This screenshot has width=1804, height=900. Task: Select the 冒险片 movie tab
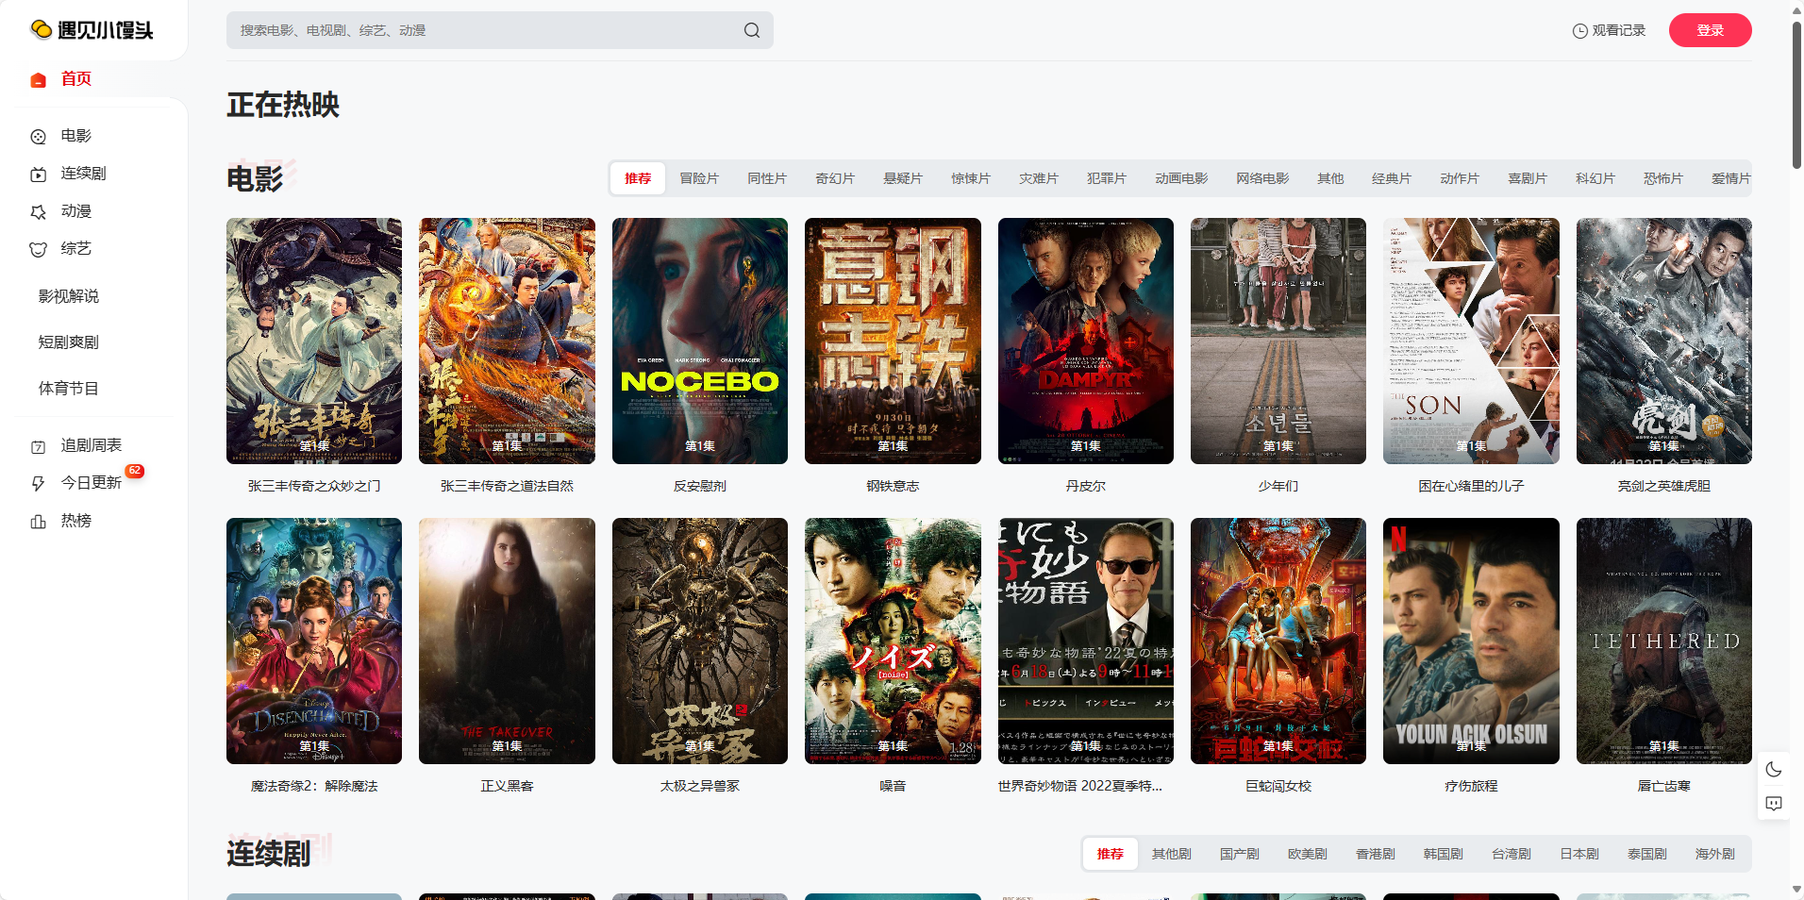[x=699, y=178]
